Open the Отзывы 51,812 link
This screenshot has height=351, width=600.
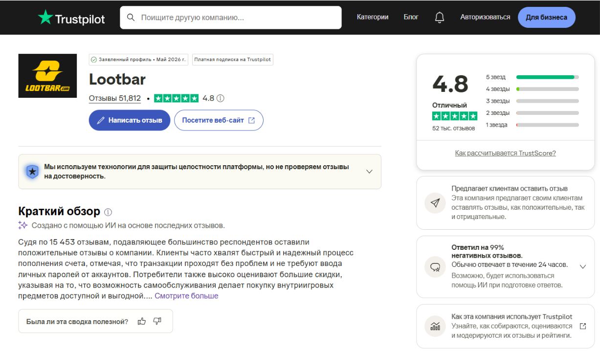click(115, 98)
